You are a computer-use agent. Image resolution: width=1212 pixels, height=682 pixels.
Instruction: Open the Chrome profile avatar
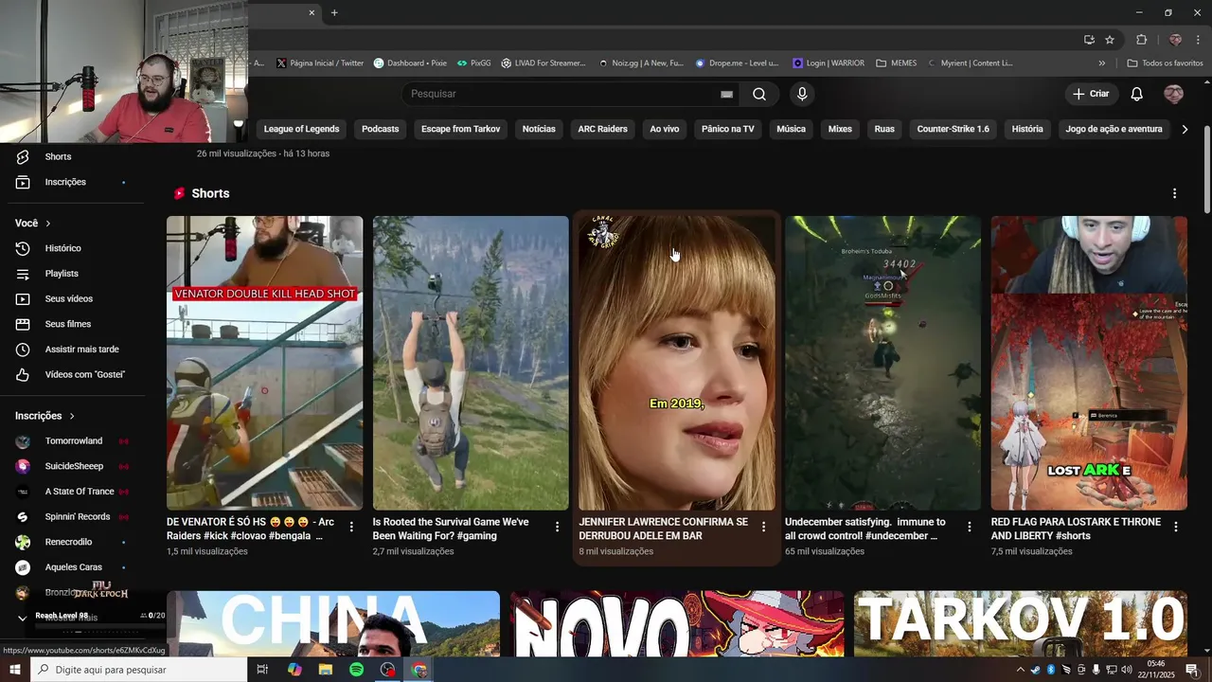point(1175,40)
